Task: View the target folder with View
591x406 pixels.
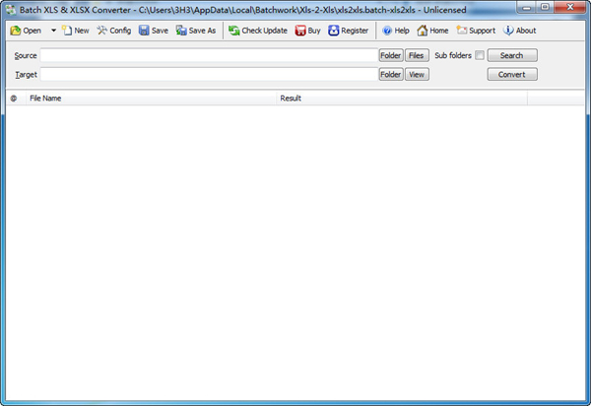Action: click(417, 74)
